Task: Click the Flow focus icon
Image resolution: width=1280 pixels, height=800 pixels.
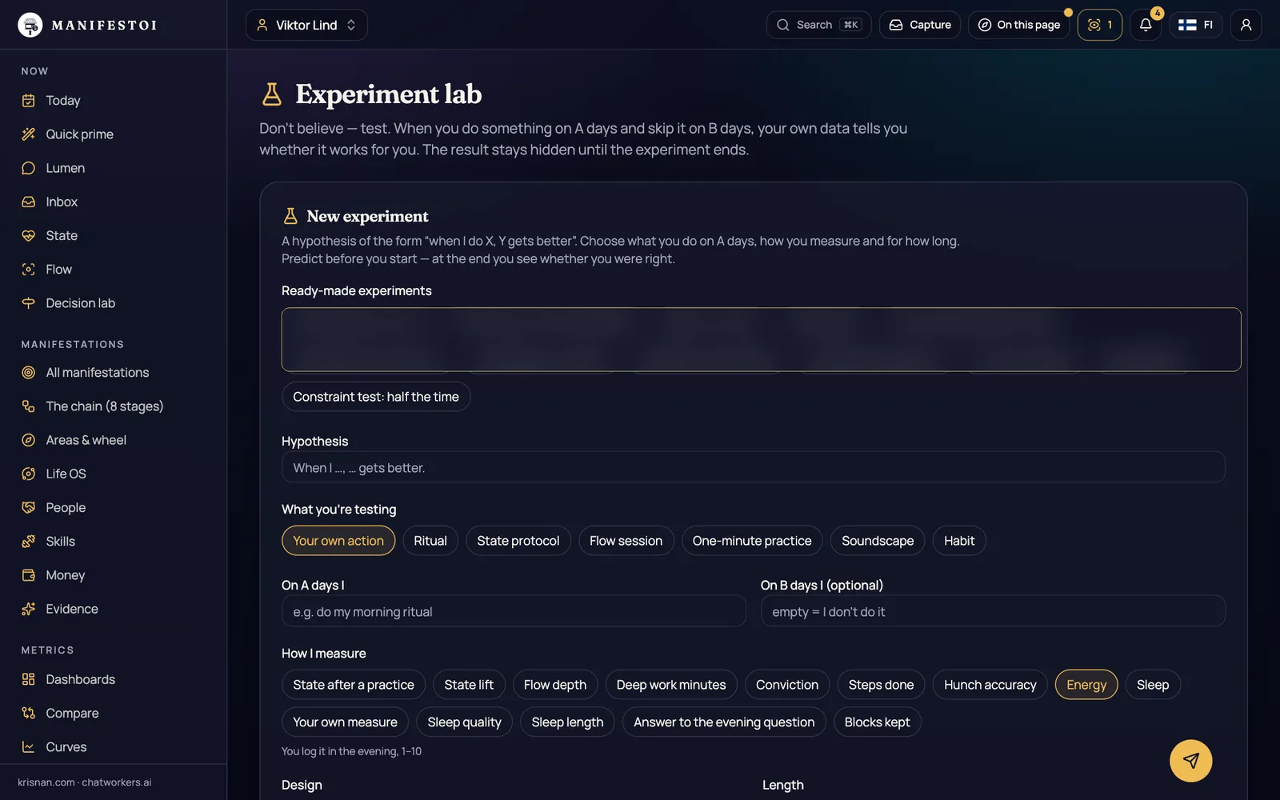Action: (x=29, y=270)
